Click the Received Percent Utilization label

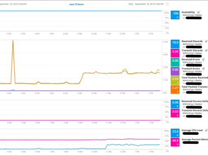pyautogui.click(x=195, y=101)
